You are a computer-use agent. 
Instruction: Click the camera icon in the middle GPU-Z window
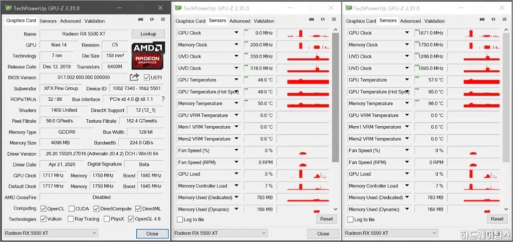point(312,19)
